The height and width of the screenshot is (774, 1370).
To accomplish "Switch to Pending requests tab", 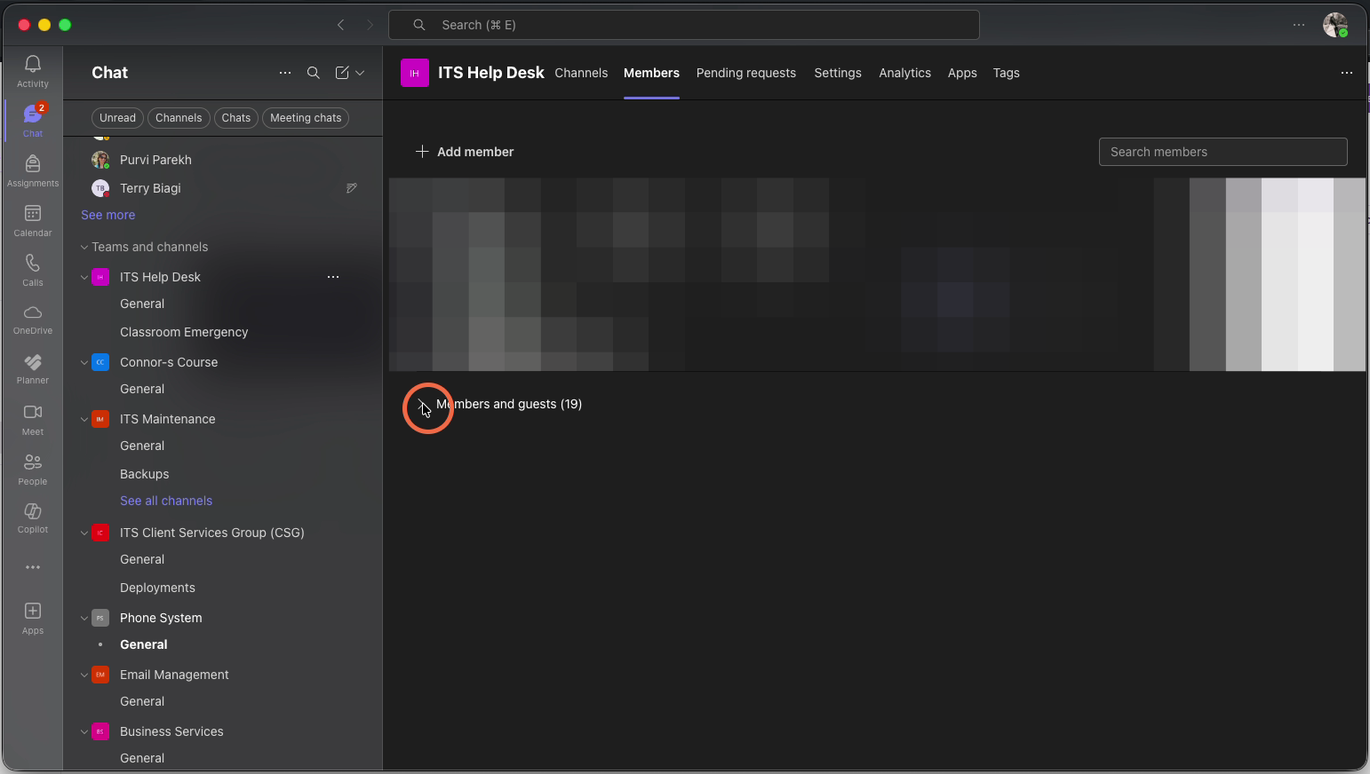I will (x=746, y=73).
